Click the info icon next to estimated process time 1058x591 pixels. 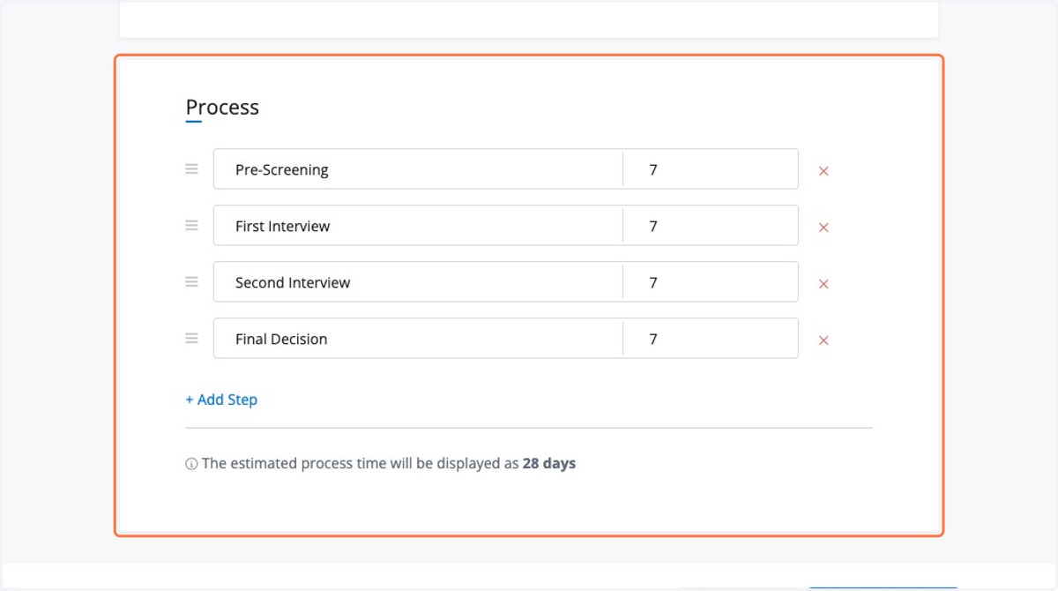pos(191,464)
